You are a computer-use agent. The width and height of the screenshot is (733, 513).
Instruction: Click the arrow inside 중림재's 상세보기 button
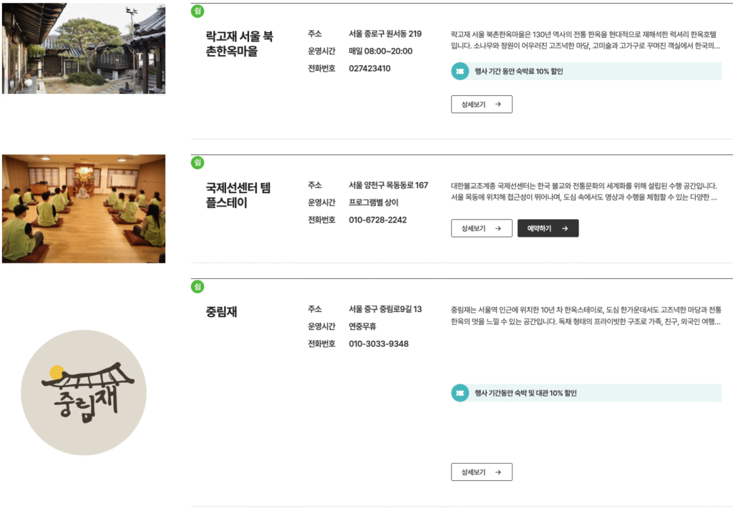(499, 472)
